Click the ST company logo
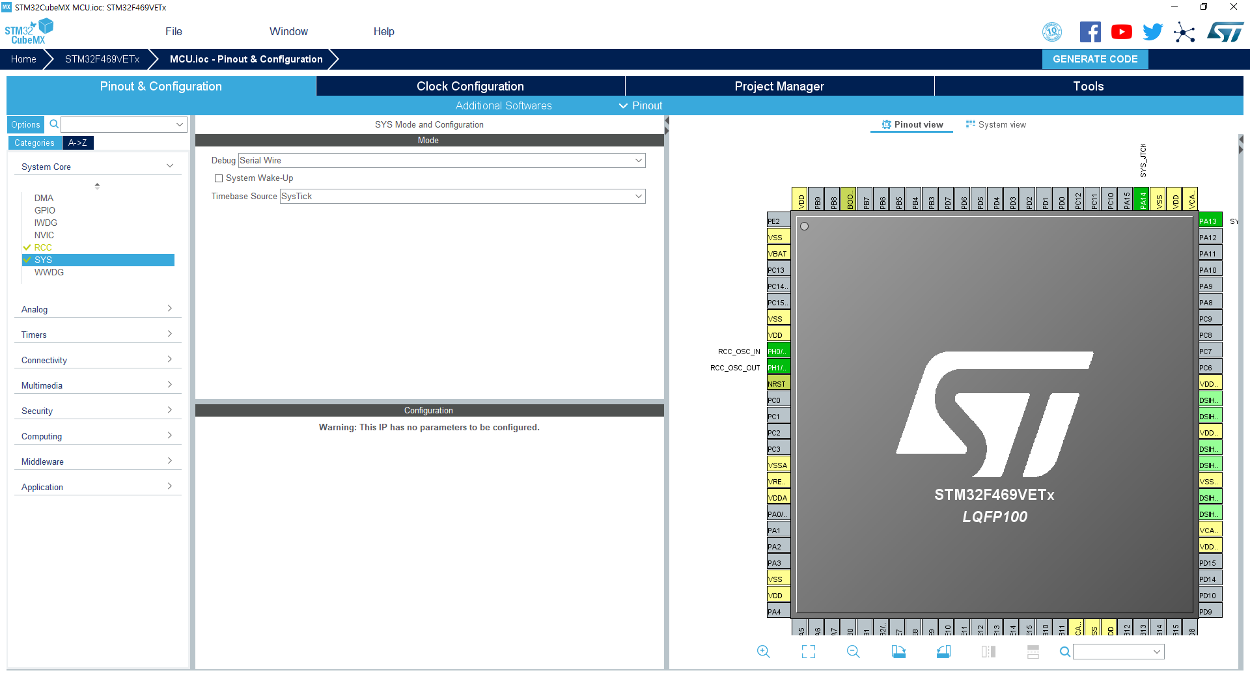This screenshot has width=1250, height=677. click(x=1225, y=32)
